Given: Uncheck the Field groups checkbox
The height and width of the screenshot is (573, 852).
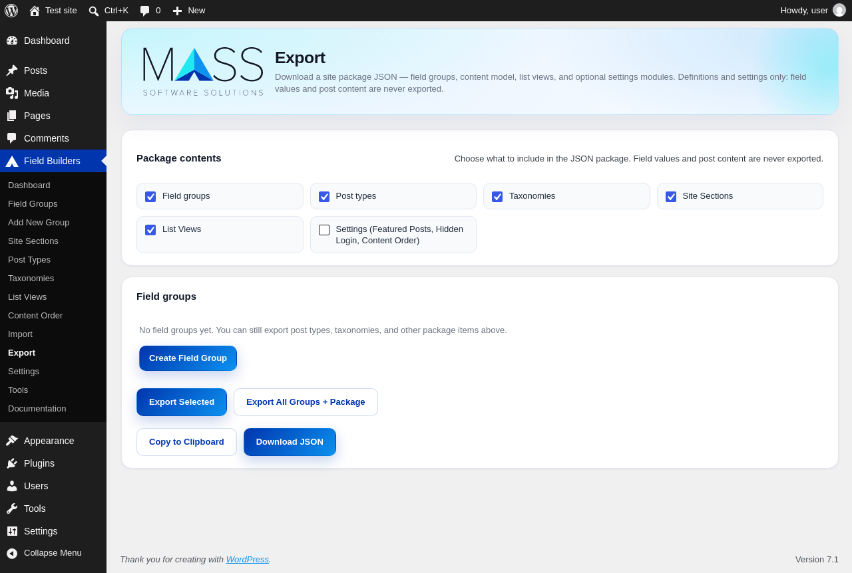Looking at the screenshot, I should click(150, 197).
